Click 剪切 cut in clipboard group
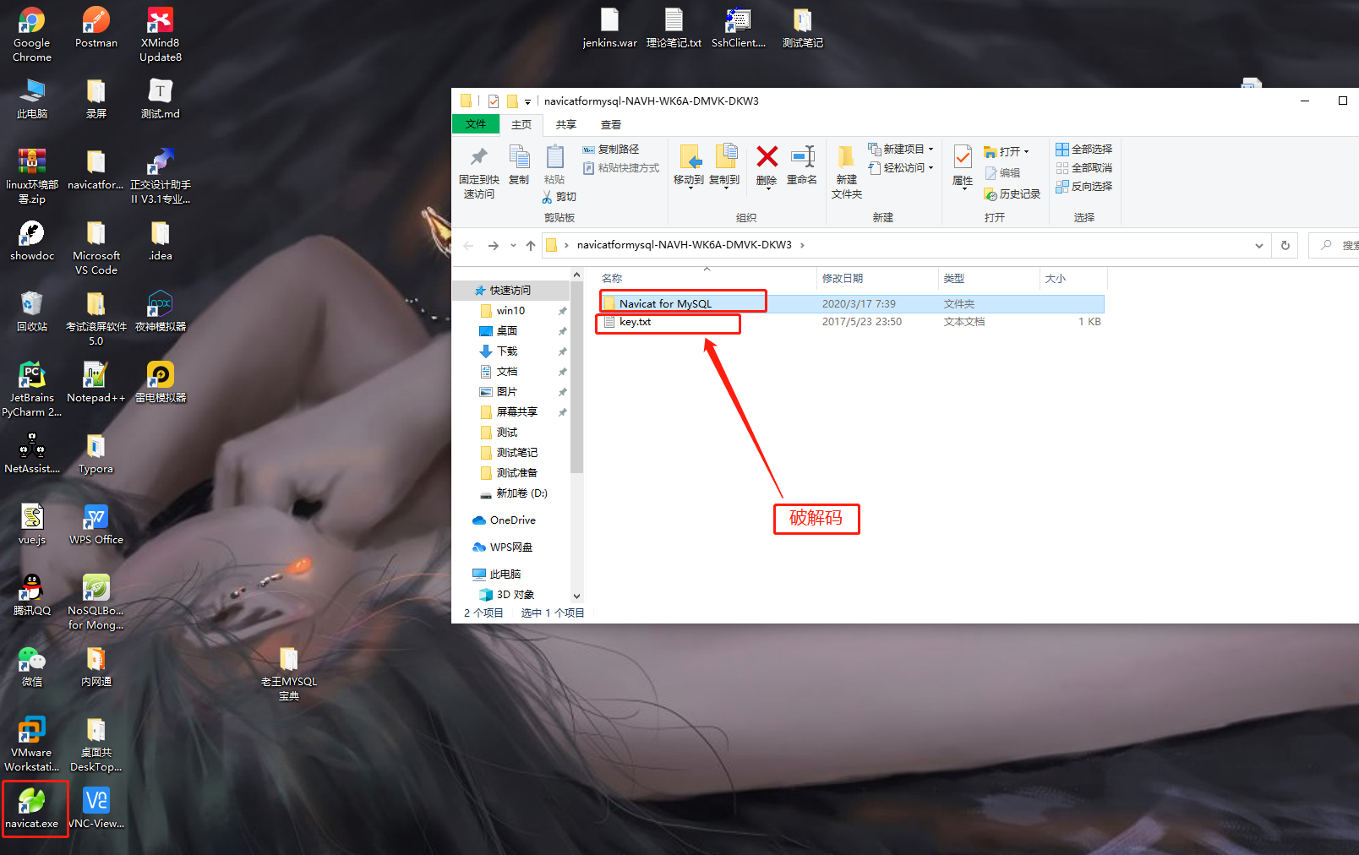Screen dimensions: 1359x855 tap(559, 197)
